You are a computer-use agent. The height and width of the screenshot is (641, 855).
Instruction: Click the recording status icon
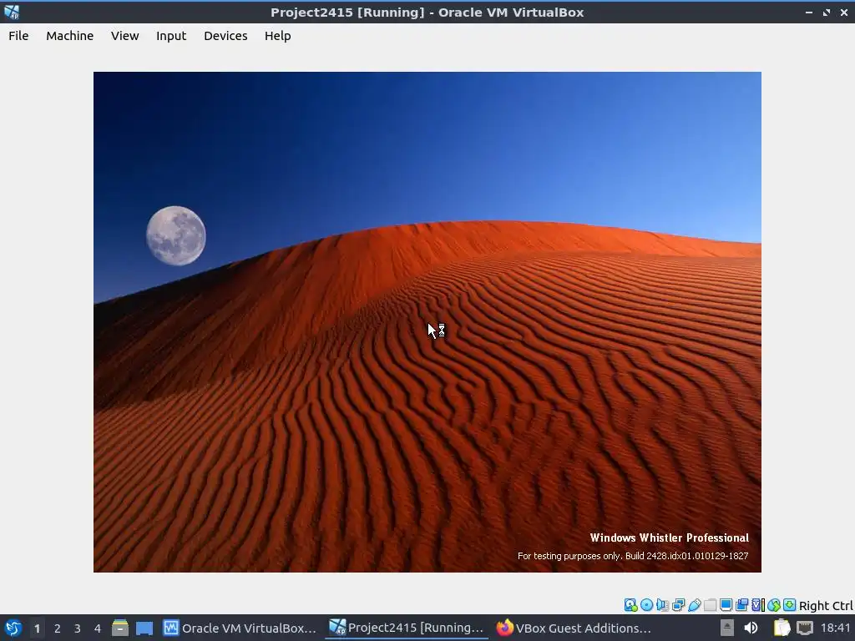click(x=741, y=605)
